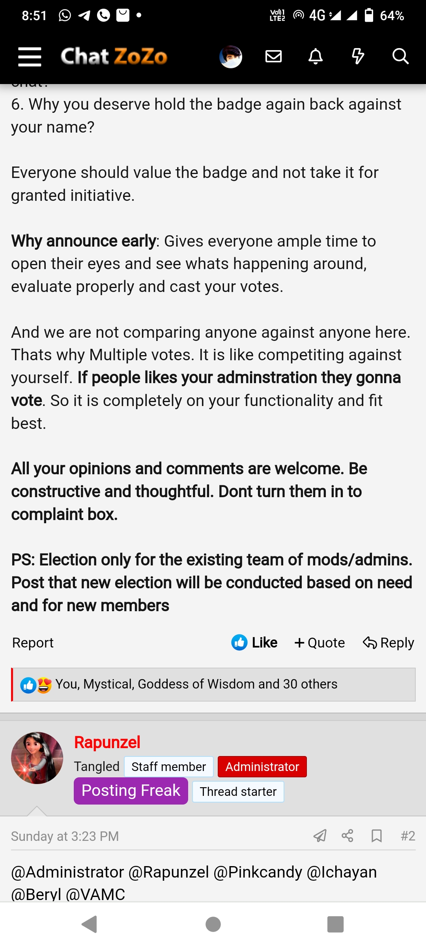The width and height of the screenshot is (426, 947).
Task: Add the post to multi-quote
Action: pyautogui.click(x=320, y=643)
